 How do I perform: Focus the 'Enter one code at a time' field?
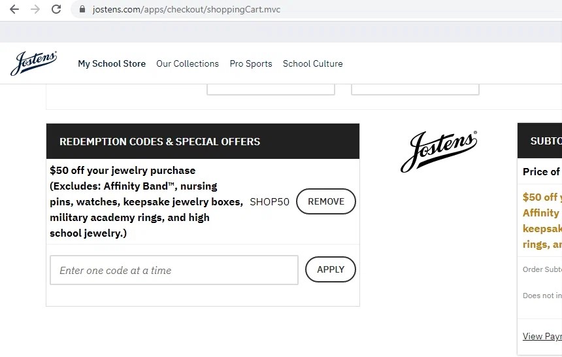coord(174,270)
